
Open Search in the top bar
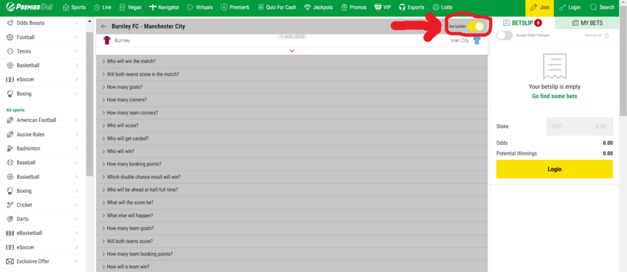tap(602, 8)
